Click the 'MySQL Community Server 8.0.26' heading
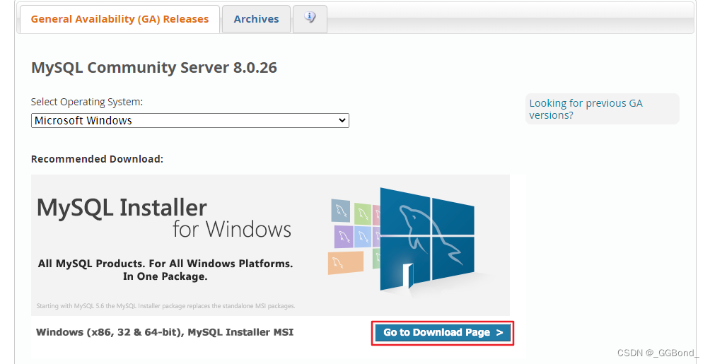This screenshot has width=710, height=364. click(x=154, y=67)
